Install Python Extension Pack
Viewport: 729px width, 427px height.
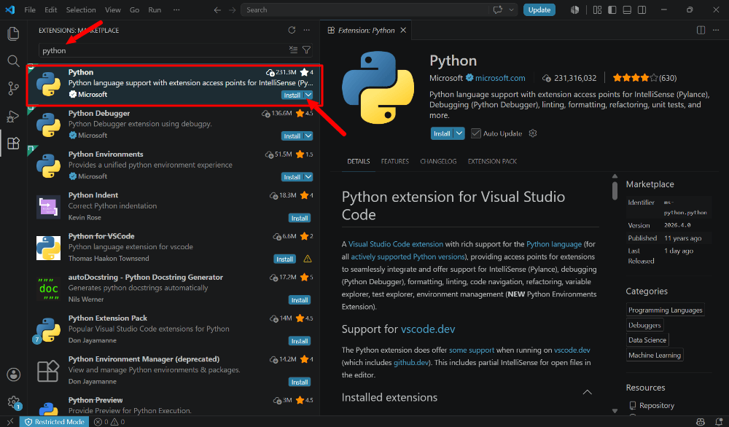300,341
